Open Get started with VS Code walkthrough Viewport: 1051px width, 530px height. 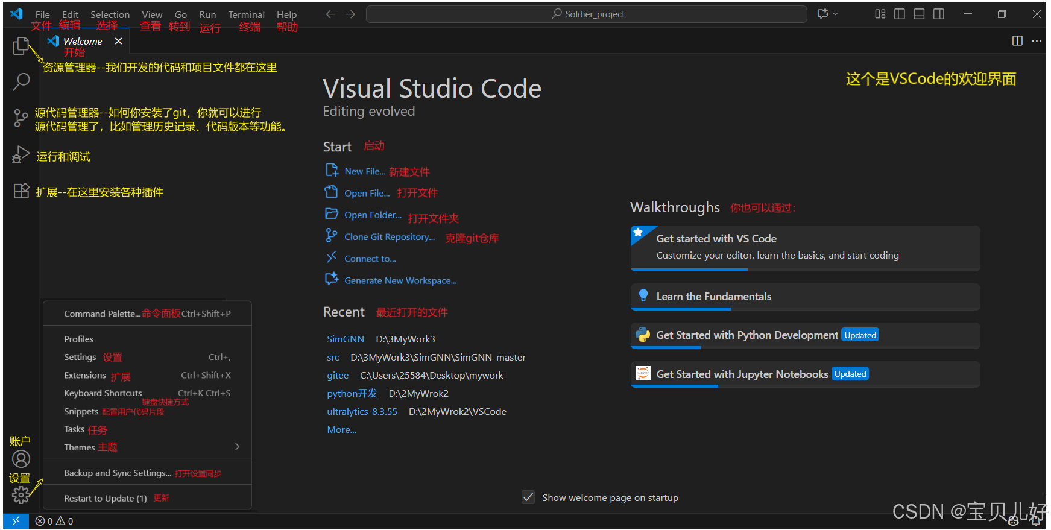click(805, 248)
